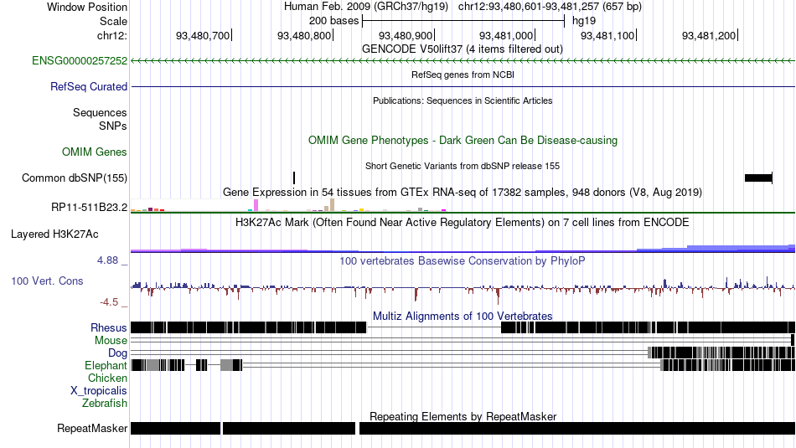Click the 93,481,000 ruler coordinate

506,35
